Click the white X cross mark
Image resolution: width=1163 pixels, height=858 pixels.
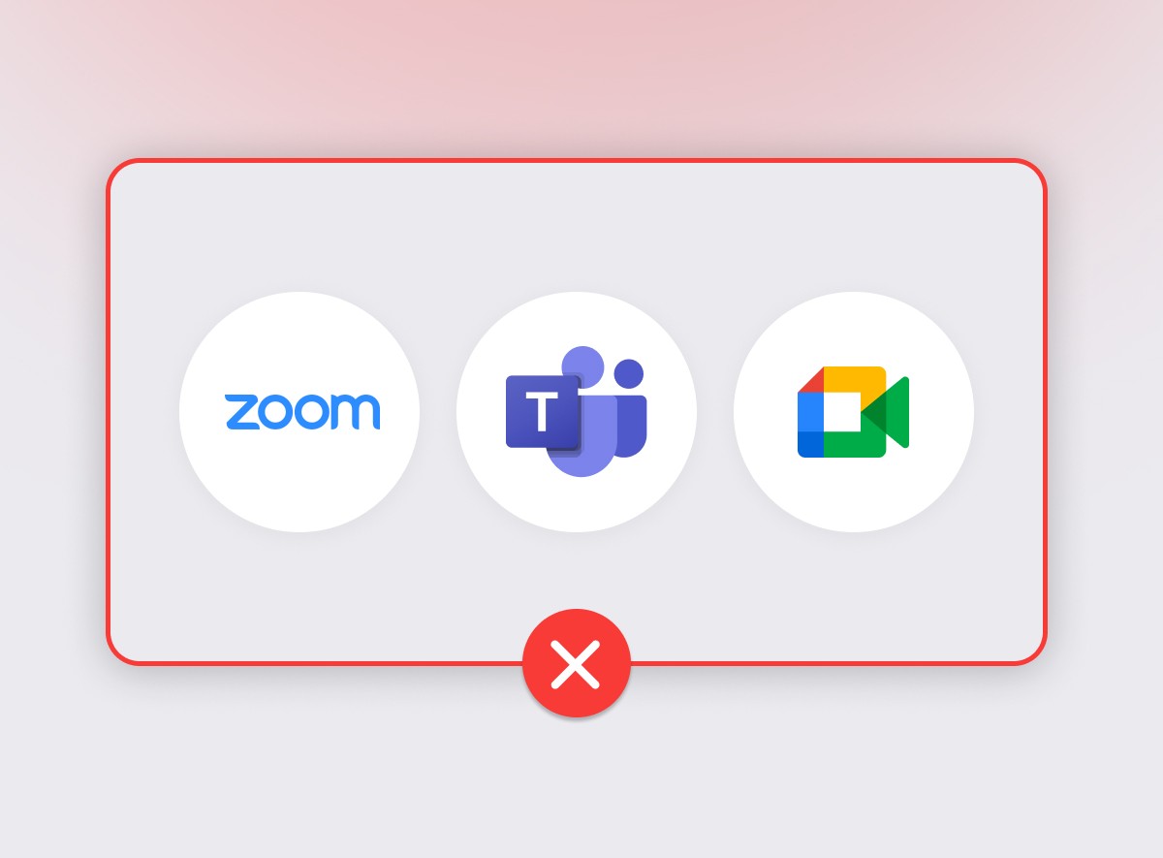pos(576,664)
